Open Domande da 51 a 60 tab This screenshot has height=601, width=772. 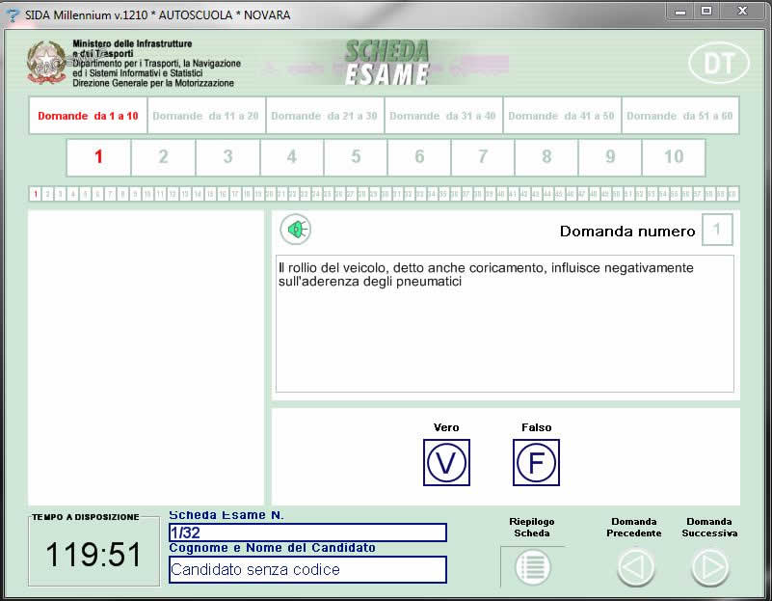pos(679,116)
